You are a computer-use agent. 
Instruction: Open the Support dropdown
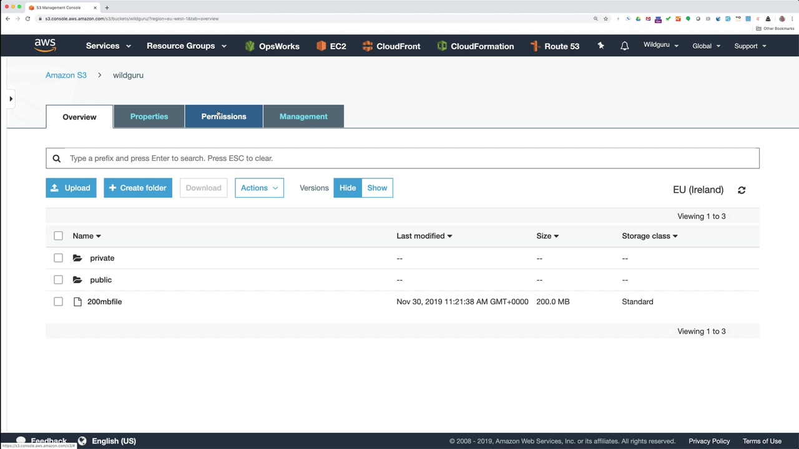750,46
